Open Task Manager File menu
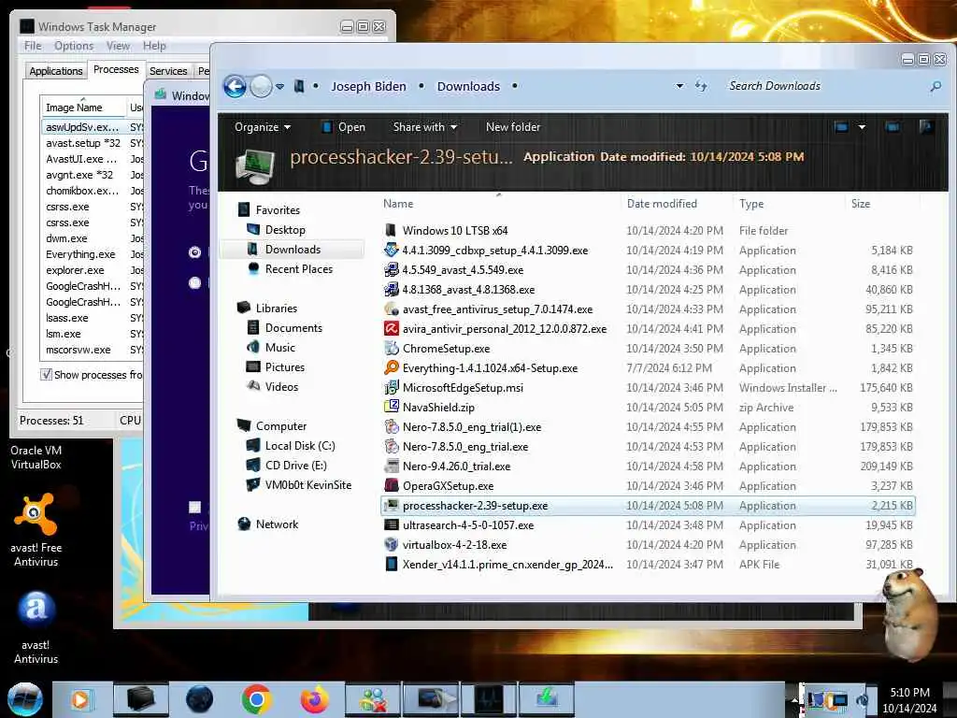 coord(33,46)
